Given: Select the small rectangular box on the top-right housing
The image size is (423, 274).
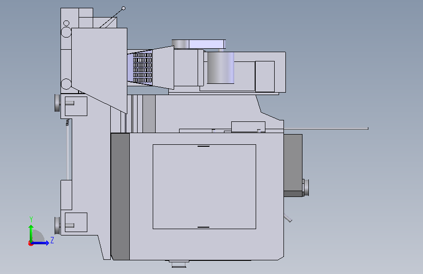Looking at the screenshot, I should 264,77.
